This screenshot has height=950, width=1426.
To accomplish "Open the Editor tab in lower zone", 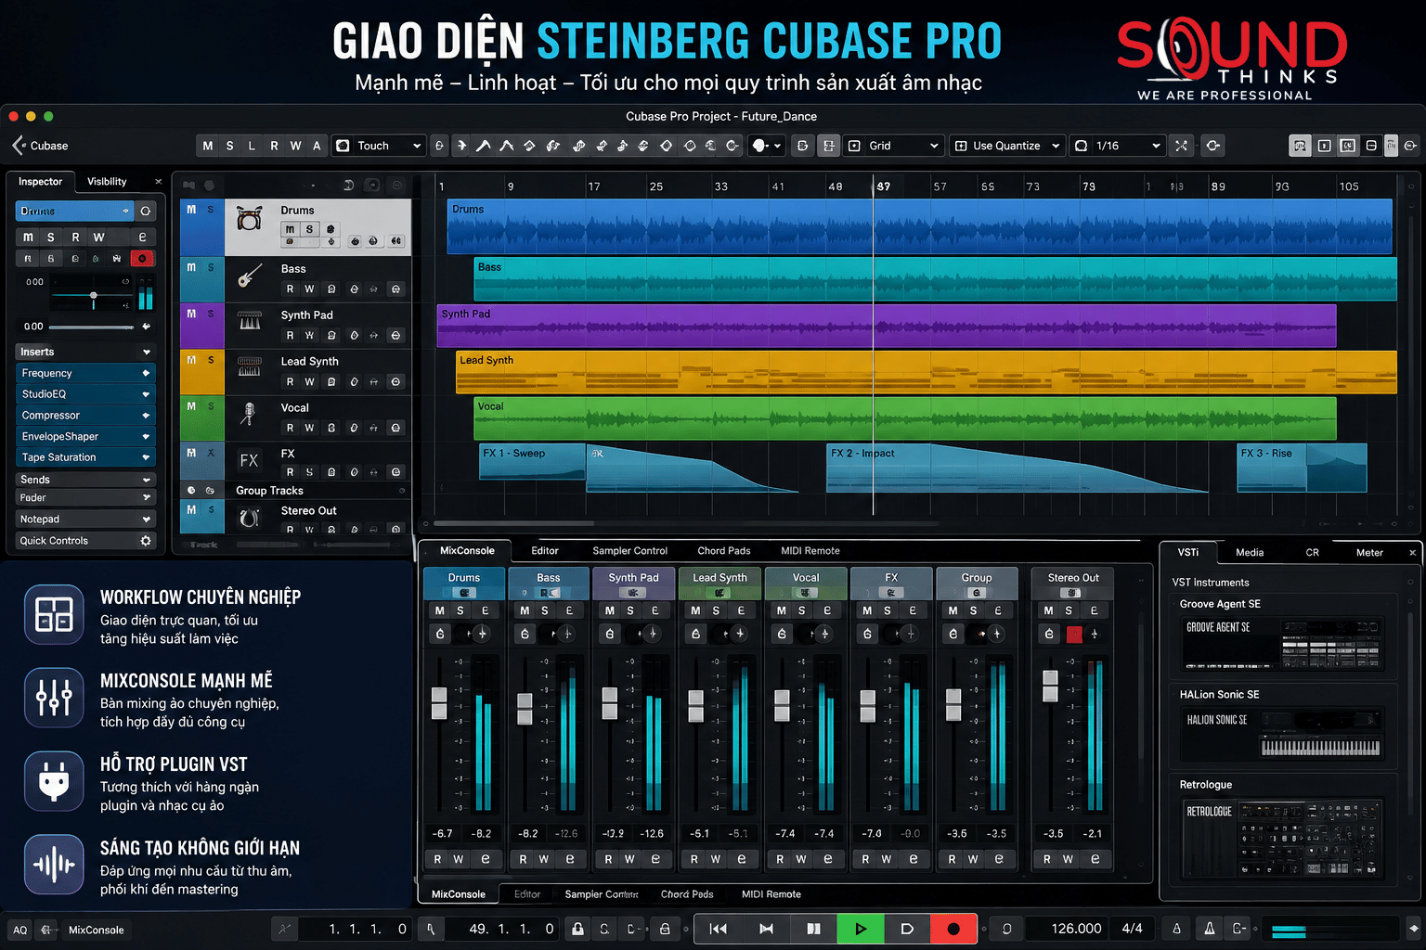I will pyautogui.click(x=545, y=551).
